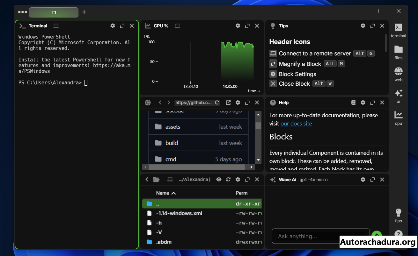Click web block horizontal scrollbar right arrow
This screenshot has height=256, width=418.
251,167
